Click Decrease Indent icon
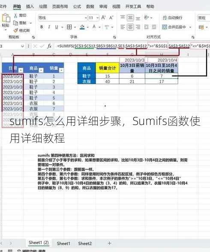Image resolution: width=210 pixels, height=252 pixels. click(146, 27)
